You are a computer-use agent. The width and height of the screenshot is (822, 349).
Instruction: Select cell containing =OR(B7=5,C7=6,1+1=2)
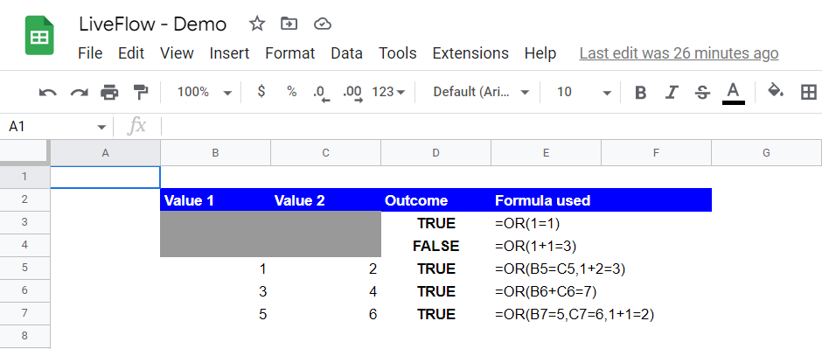(546, 314)
